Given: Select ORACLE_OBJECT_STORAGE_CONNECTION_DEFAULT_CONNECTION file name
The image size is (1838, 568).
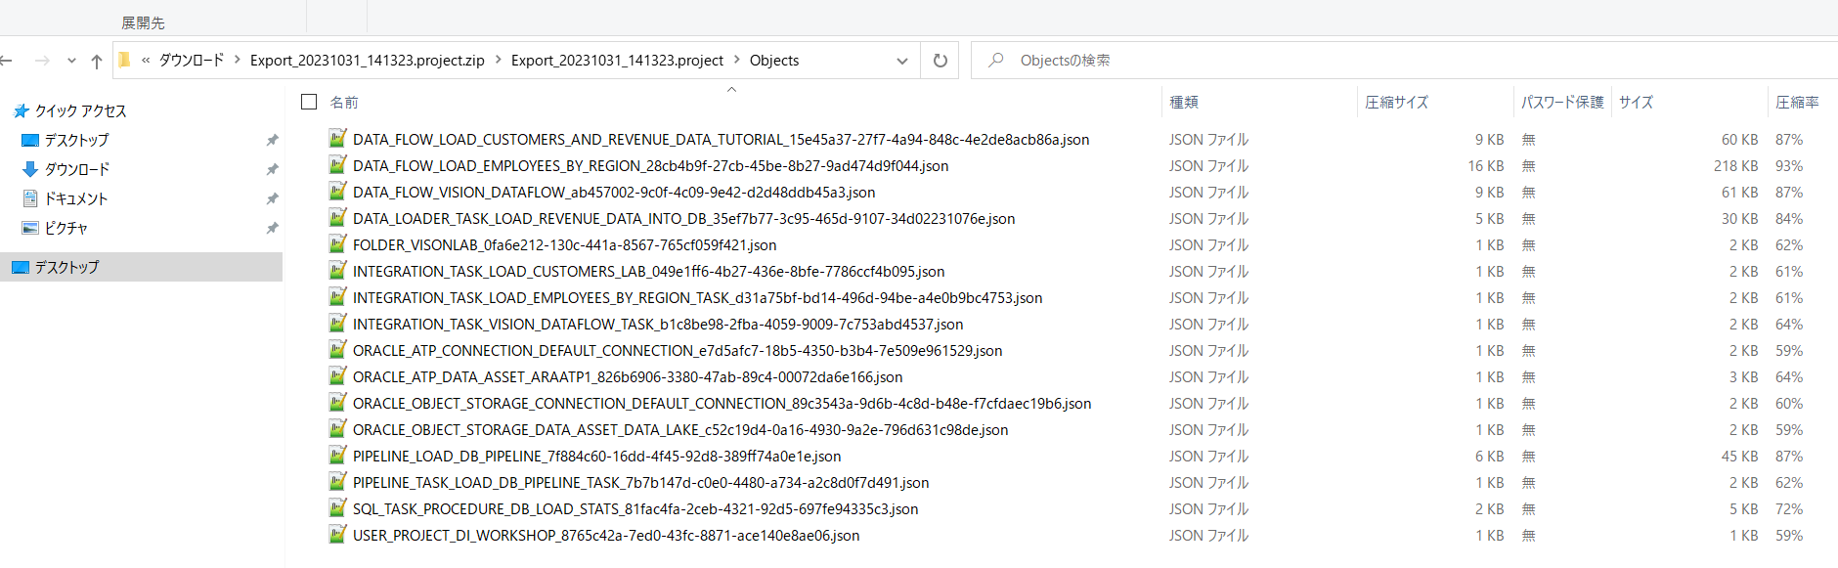Looking at the screenshot, I should [x=722, y=404].
